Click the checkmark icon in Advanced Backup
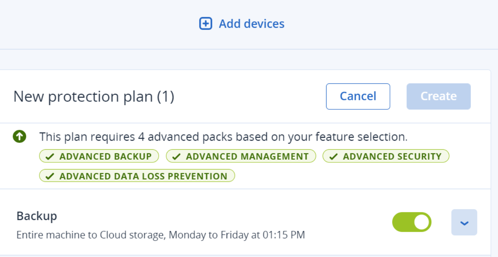The height and width of the screenshot is (257, 498). (x=50, y=157)
